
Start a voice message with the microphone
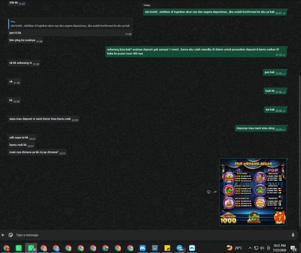click(293, 235)
